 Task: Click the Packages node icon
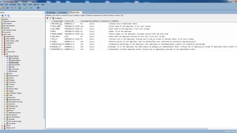7,80
